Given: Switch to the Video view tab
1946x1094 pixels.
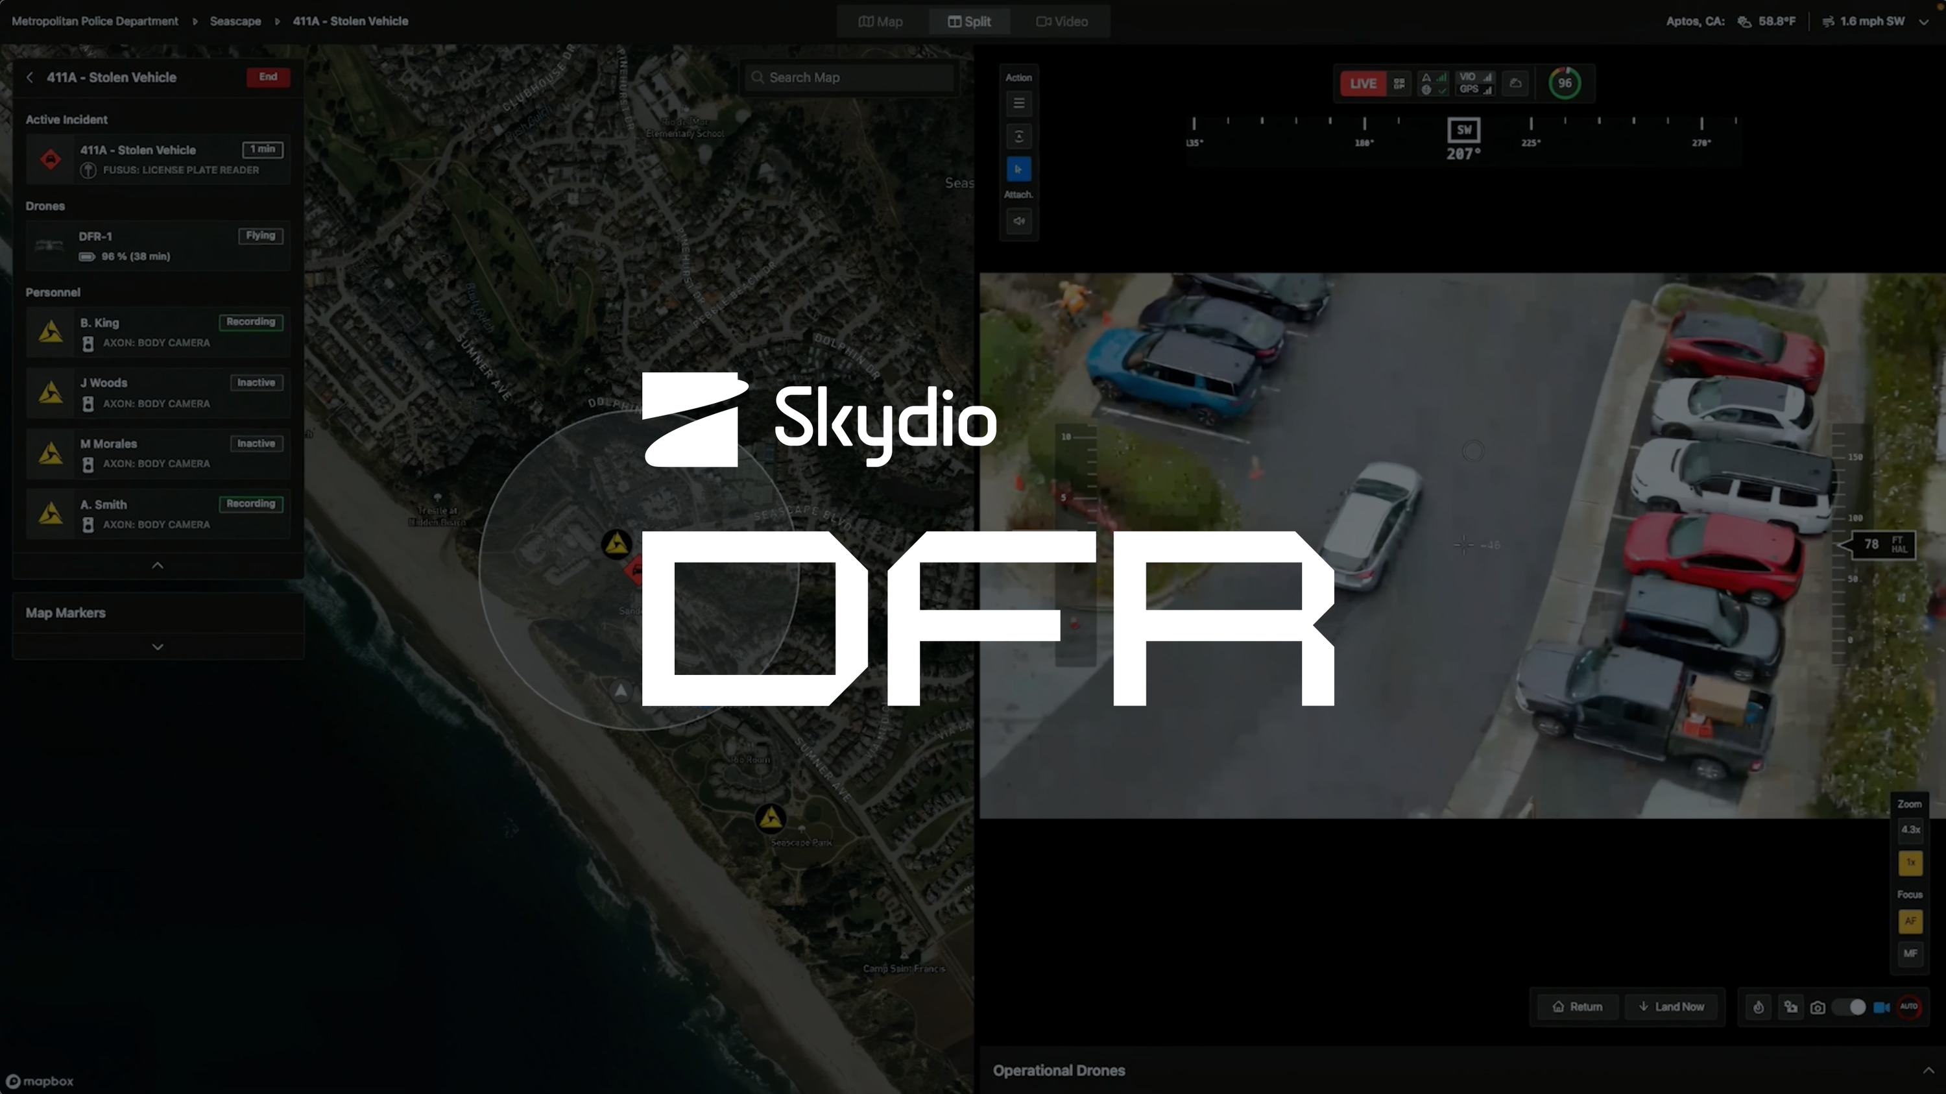Looking at the screenshot, I should (1061, 21).
